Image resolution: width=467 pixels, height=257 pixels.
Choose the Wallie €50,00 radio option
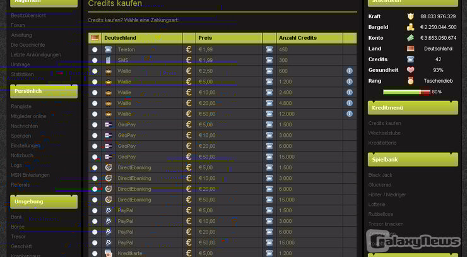pyautogui.click(x=95, y=114)
